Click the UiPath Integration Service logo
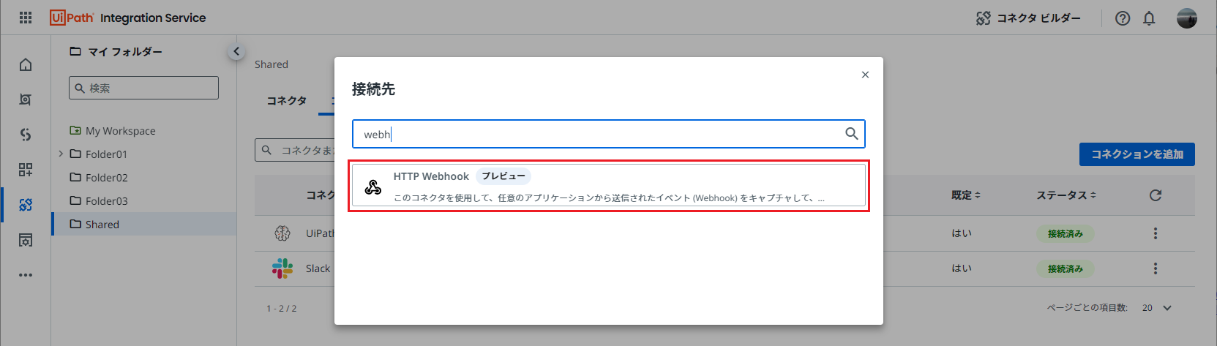This screenshot has width=1217, height=346. coord(128,18)
